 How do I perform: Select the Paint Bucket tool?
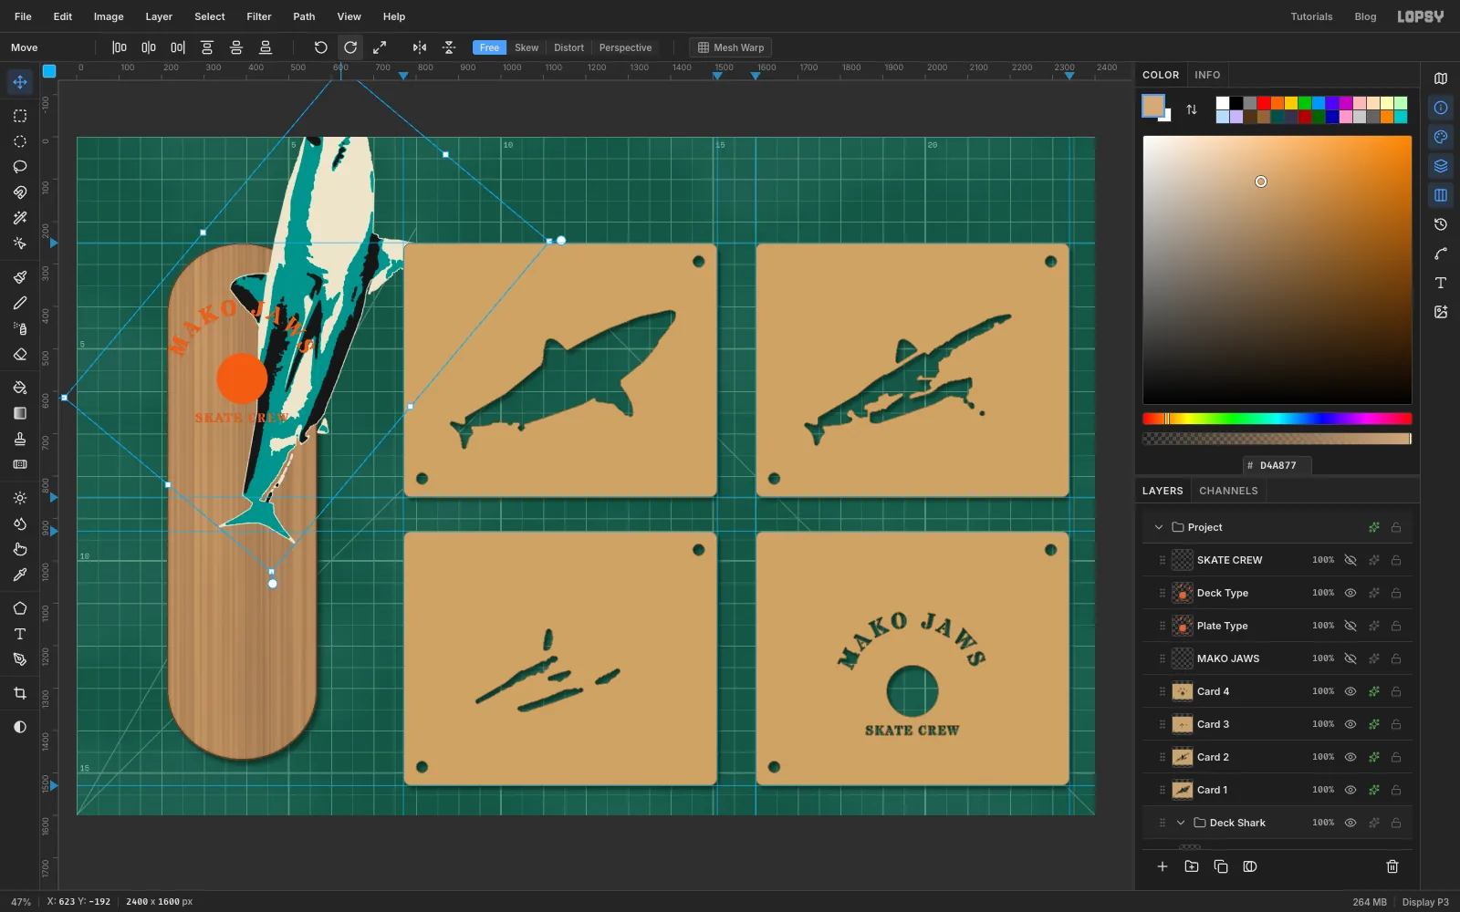(x=20, y=388)
